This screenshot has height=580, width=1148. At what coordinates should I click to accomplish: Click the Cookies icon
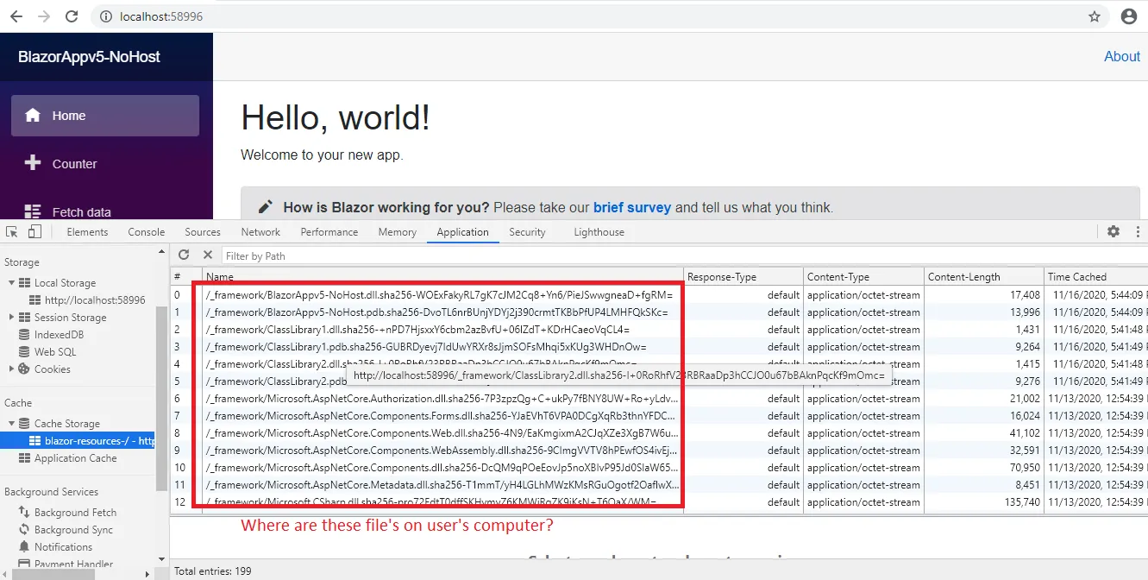(24, 369)
